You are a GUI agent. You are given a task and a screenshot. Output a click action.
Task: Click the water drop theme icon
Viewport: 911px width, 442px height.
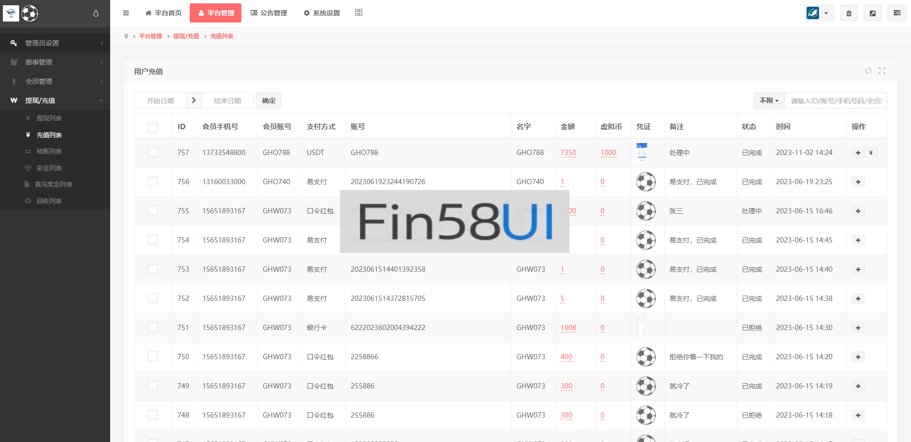click(x=96, y=13)
